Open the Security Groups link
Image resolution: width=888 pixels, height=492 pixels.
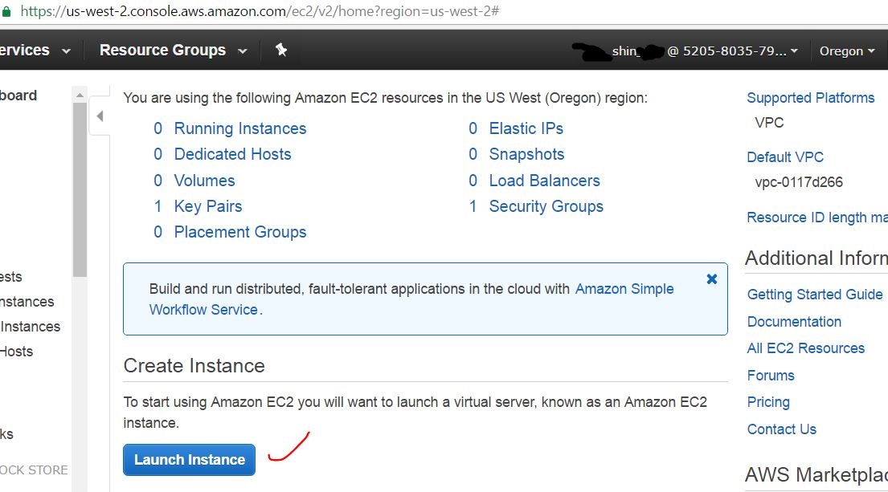(546, 206)
